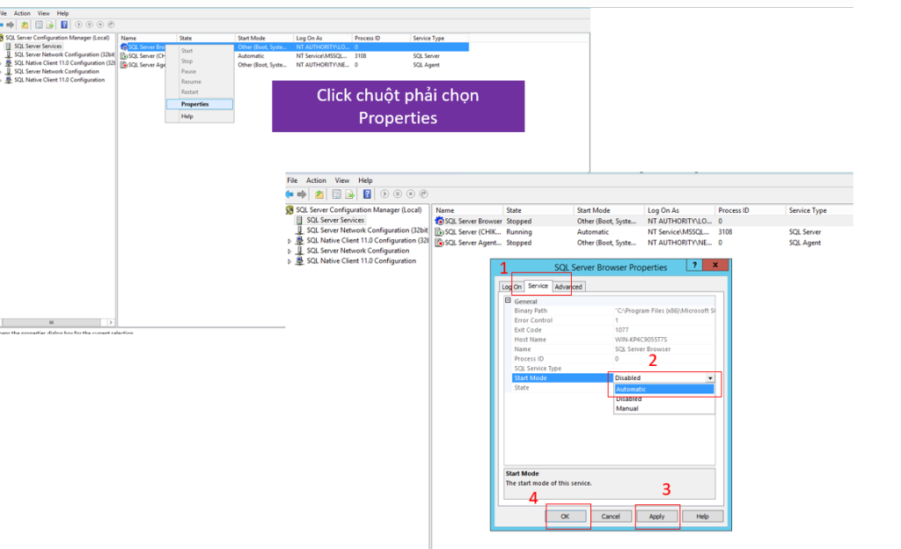901x549 pixels.
Task: Choose the Disabled option in the Start Mode list
Action: [x=663, y=399]
